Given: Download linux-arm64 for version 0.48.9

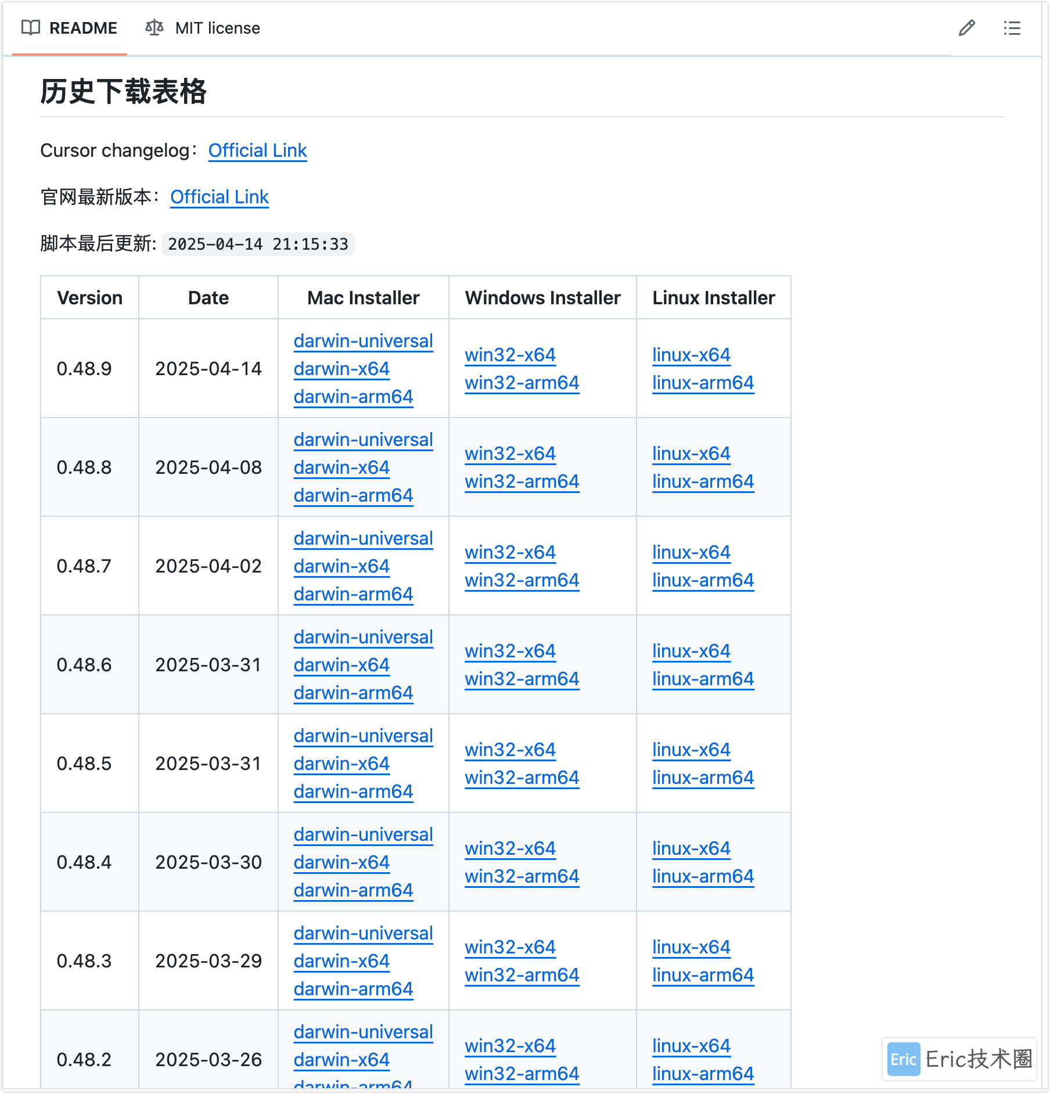Looking at the screenshot, I should click(703, 383).
